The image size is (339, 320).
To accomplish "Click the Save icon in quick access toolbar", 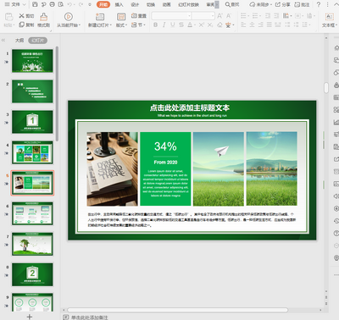I will (35, 4).
